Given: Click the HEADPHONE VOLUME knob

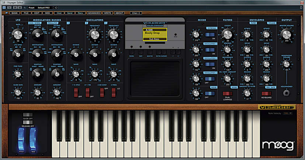Looking at the screenshot, I should tap(286, 64).
